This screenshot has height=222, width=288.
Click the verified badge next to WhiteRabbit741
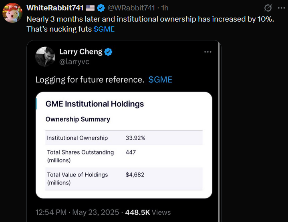(x=101, y=8)
